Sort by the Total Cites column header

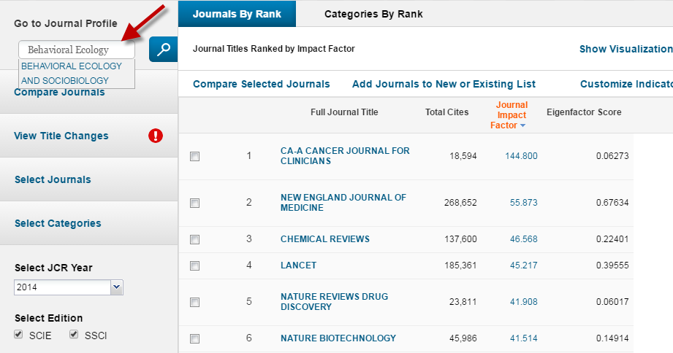point(446,112)
